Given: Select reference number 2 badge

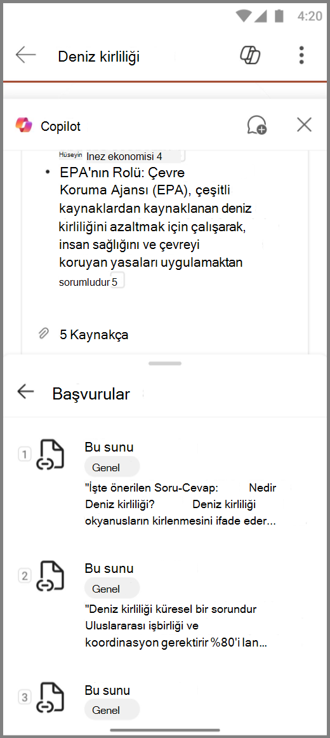Looking at the screenshot, I should click(25, 575).
